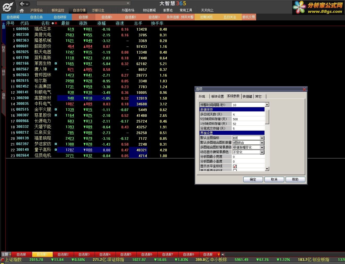
Task: Open the 动态显示牌背景颜色 dropdown
Action: [x=262, y=152]
